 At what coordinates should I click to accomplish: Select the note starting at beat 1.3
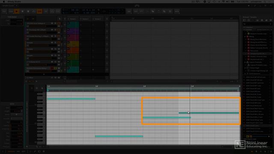167,118
